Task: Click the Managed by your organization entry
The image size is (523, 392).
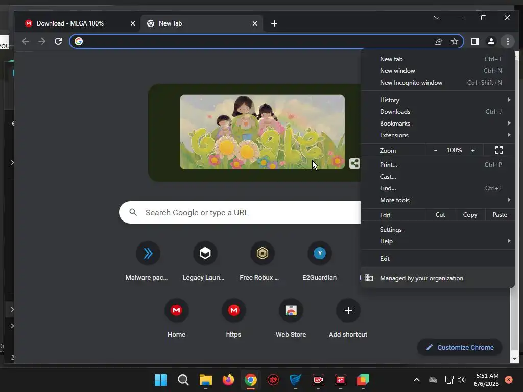Action: coord(438,278)
